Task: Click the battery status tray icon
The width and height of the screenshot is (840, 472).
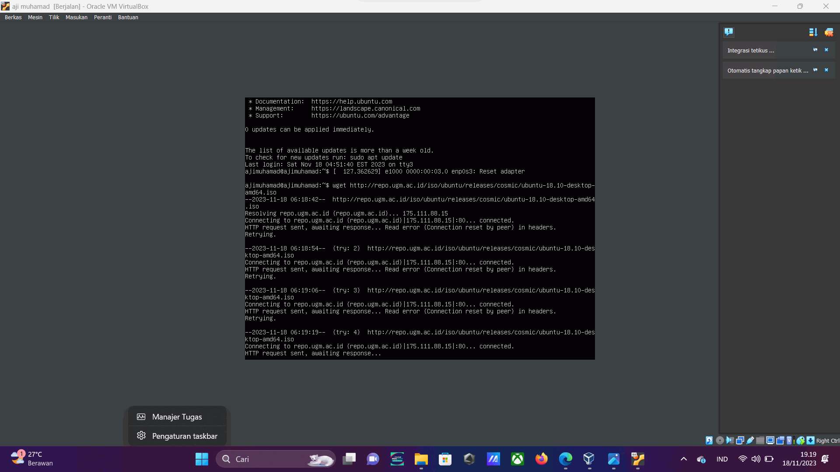Action: coord(769,459)
